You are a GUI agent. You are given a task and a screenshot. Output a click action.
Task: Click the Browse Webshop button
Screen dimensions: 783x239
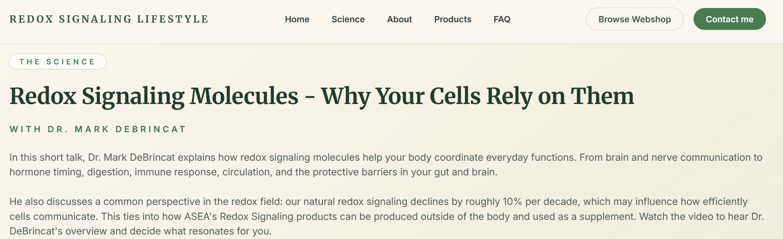click(x=634, y=19)
